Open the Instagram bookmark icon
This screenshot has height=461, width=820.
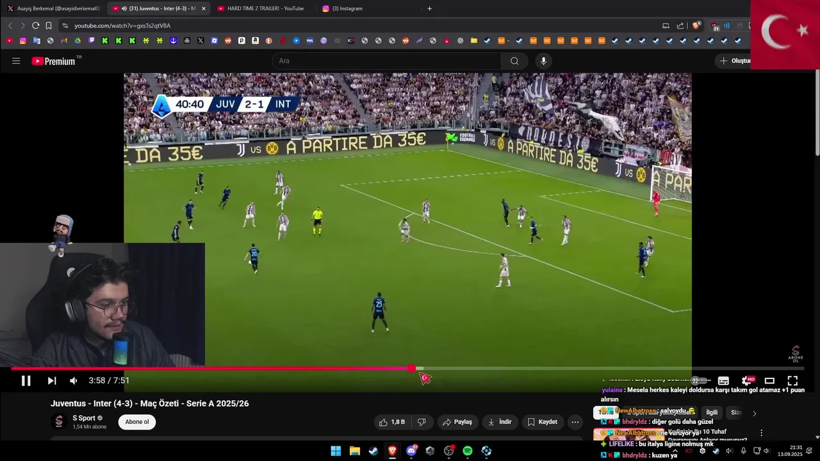click(x=23, y=40)
